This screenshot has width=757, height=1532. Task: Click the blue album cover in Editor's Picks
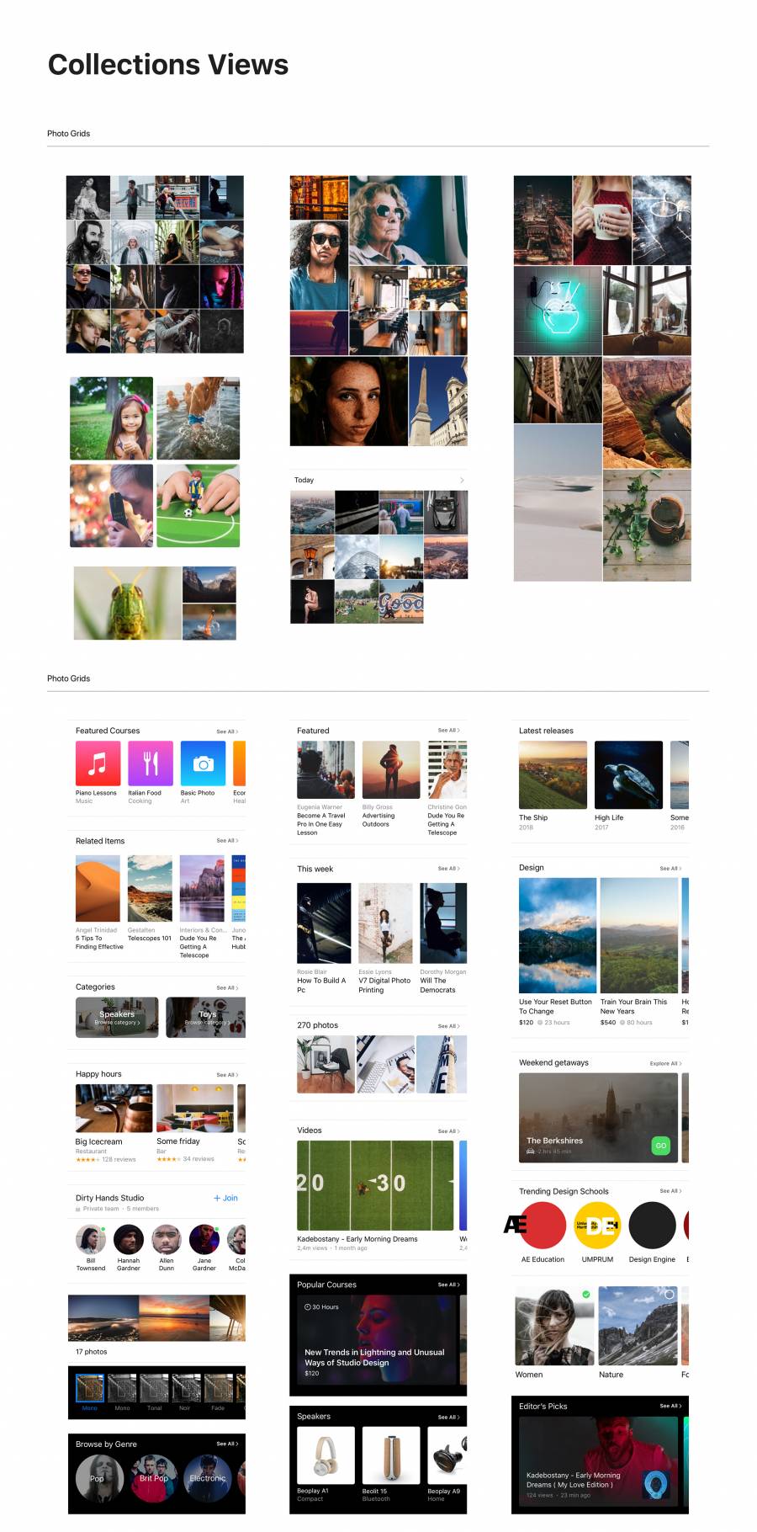656,1484
